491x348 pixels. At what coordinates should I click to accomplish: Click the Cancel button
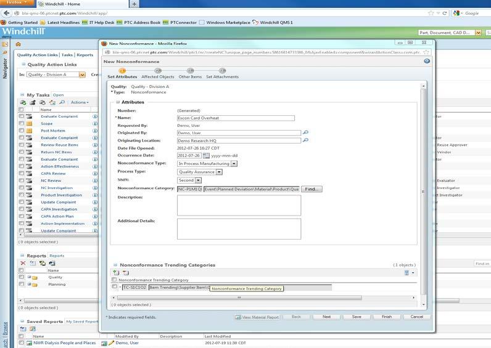417,317
